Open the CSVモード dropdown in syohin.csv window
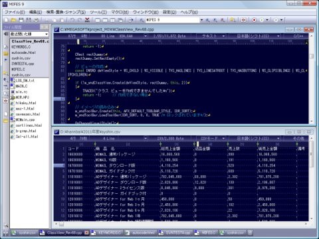This screenshot has height=239, width=319. [x=223, y=139]
